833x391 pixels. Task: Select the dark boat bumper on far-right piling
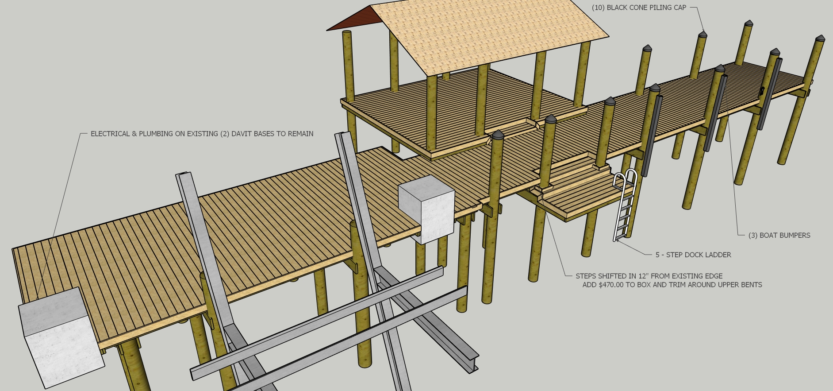[x=770, y=93]
